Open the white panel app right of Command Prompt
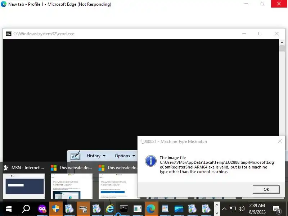This screenshot has width=288, height=216. coord(138,209)
